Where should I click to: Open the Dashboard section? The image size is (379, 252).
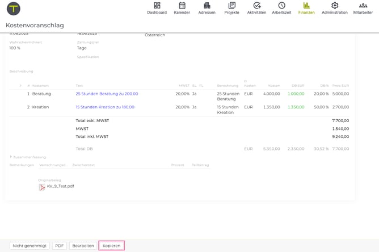click(x=157, y=8)
